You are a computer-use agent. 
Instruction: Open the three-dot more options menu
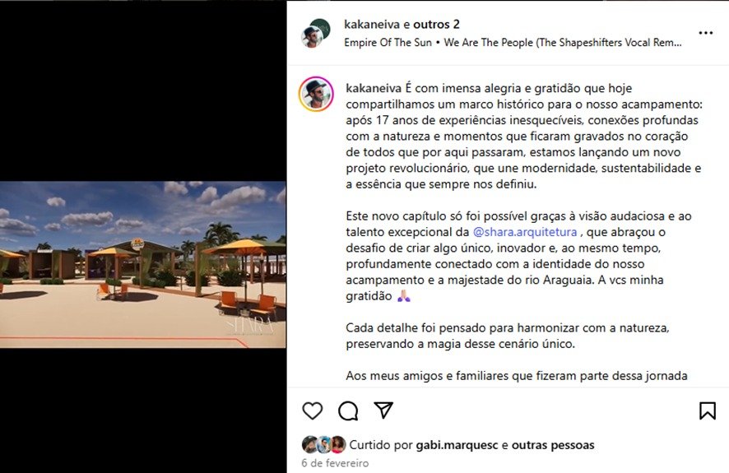706,33
